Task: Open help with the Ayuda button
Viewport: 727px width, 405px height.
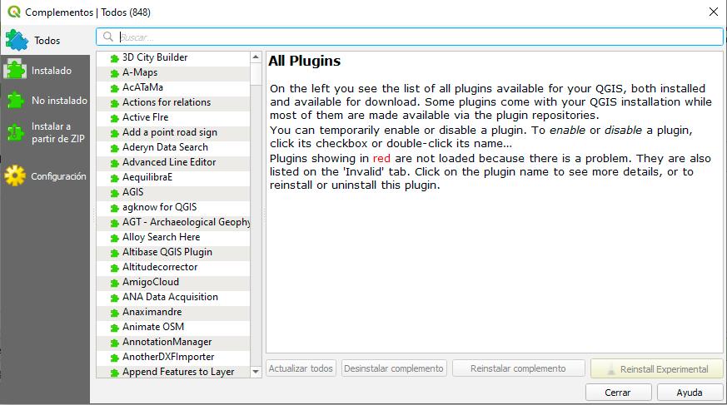Action: pyautogui.click(x=690, y=393)
